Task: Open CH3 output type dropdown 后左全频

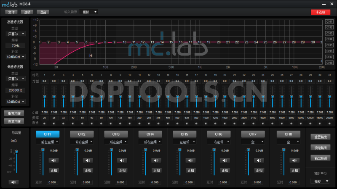Action: click(116, 142)
